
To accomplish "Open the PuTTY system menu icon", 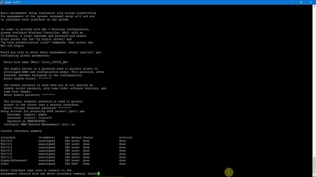I will point(2,2).
